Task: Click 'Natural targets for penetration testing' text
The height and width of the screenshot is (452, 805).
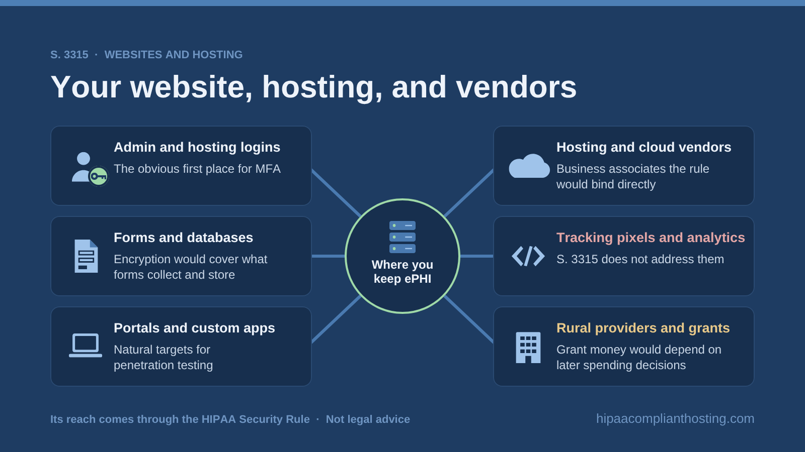Action: click(163, 357)
